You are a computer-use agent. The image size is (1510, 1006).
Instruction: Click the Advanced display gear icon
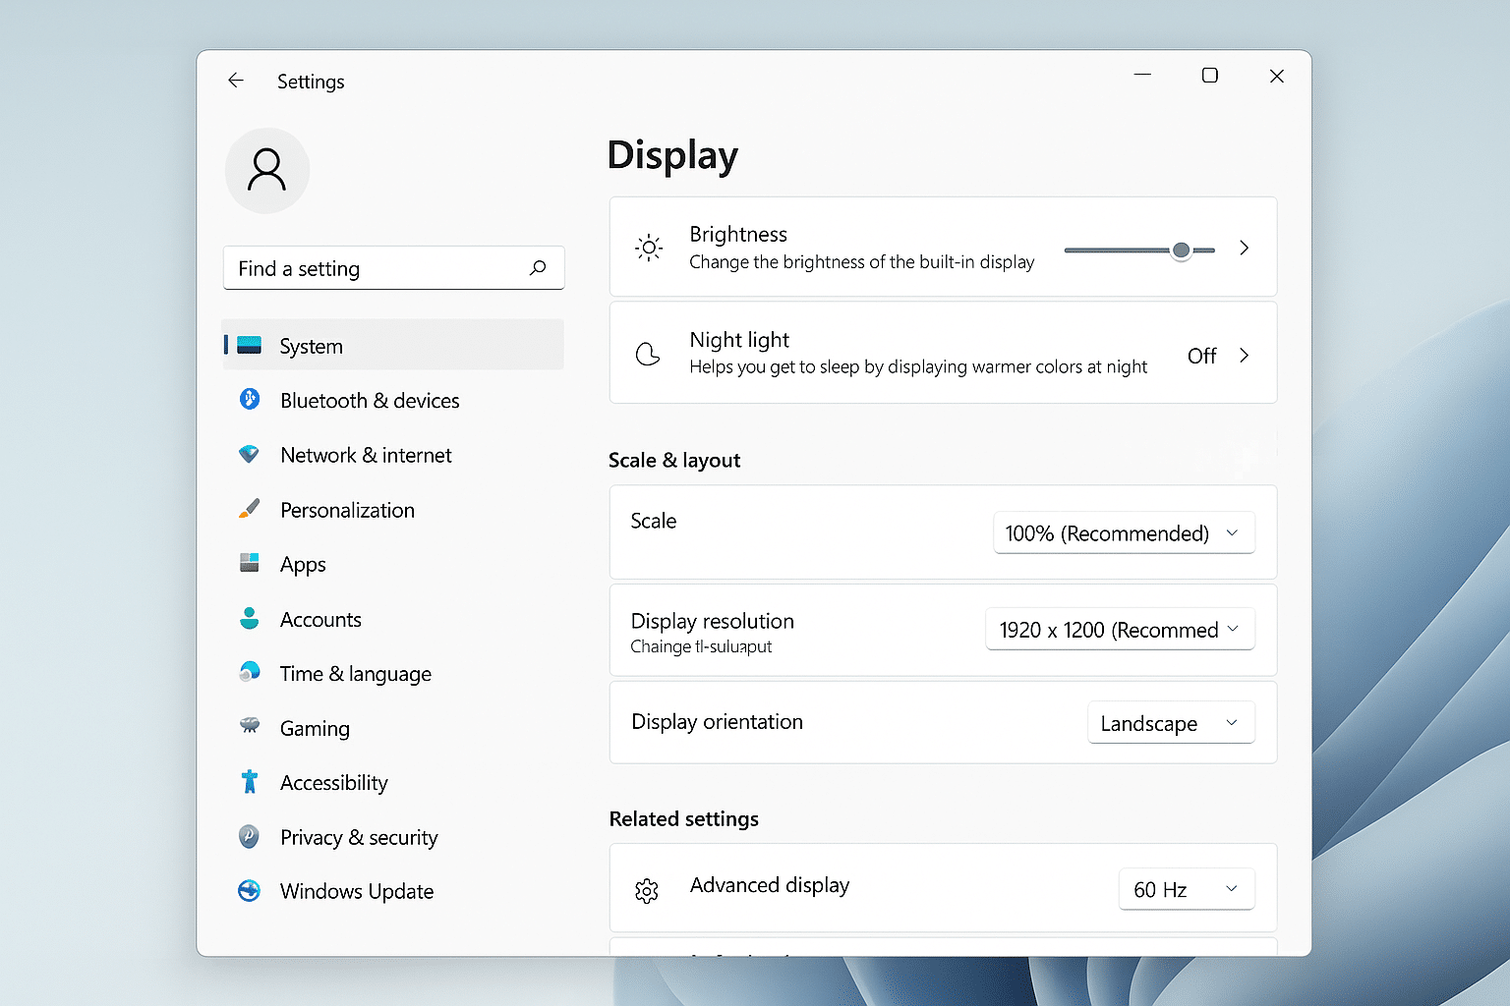[647, 891]
